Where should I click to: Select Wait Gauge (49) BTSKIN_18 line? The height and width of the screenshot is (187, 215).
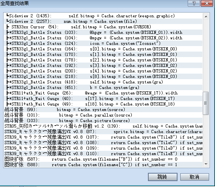click(x=103, y=104)
